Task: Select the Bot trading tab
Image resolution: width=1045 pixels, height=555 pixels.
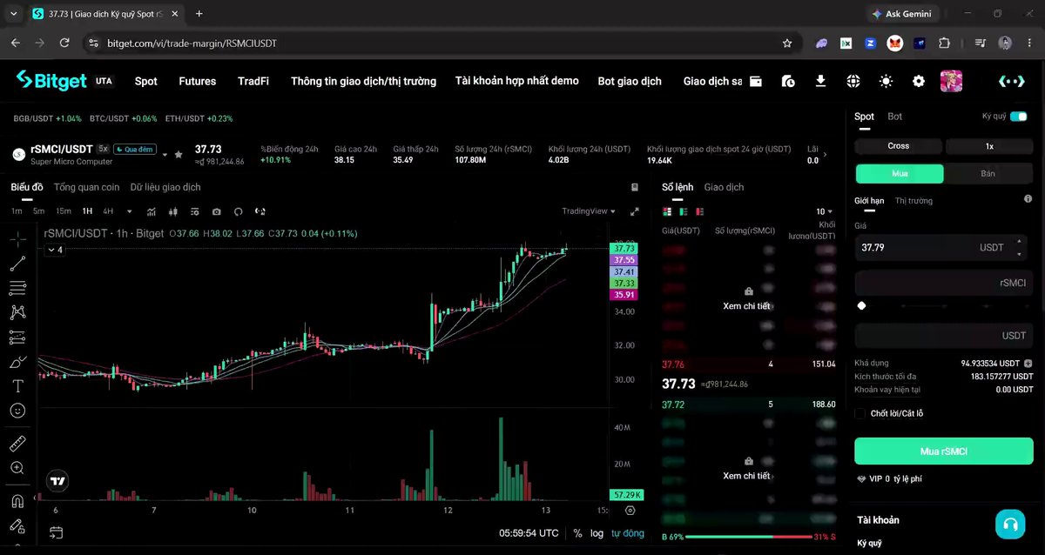Action: coord(895,117)
